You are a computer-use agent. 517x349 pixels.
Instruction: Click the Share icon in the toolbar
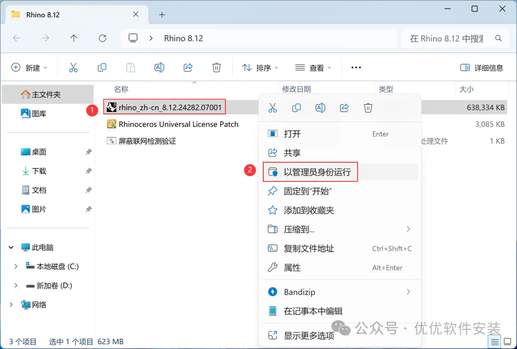tap(188, 68)
